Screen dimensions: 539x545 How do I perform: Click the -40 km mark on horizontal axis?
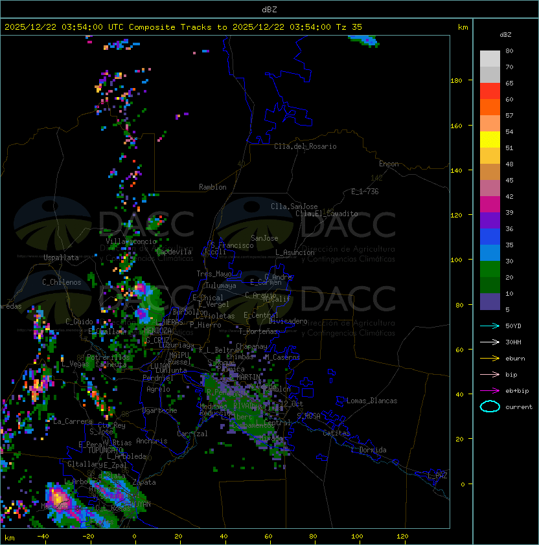pyautogui.click(x=43, y=537)
